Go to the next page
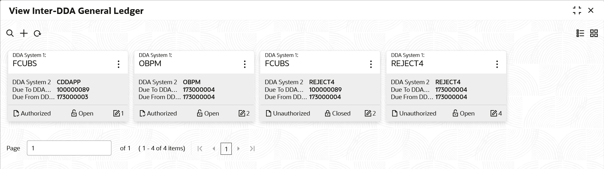Screen dimensions: 604x169 [x=238, y=148]
